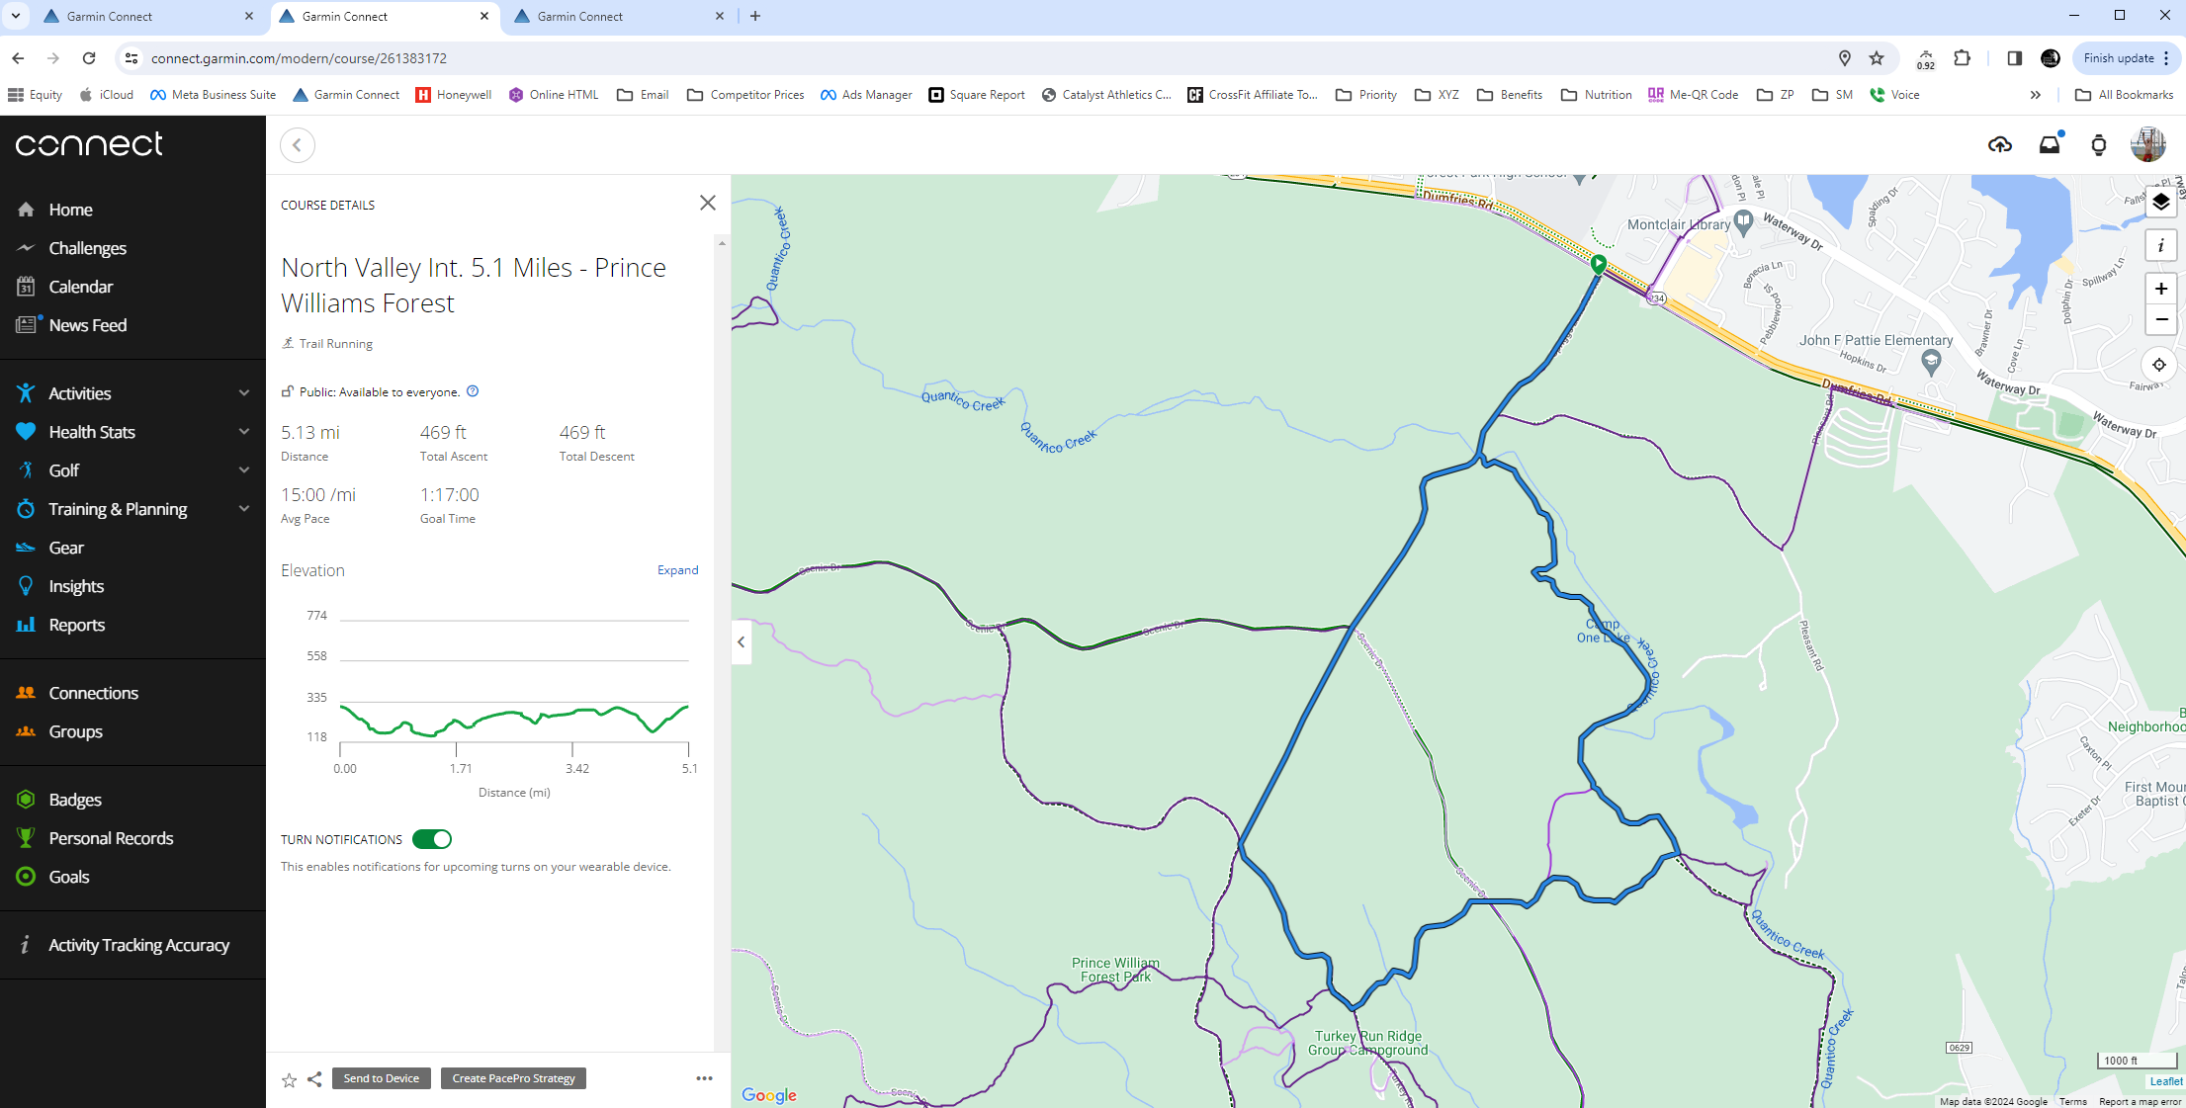Reload the page

[x=89, y=58]
